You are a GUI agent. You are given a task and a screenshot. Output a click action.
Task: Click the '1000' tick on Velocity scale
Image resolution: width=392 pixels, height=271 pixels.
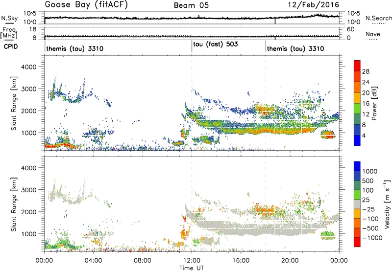click(x=369, y=171)
